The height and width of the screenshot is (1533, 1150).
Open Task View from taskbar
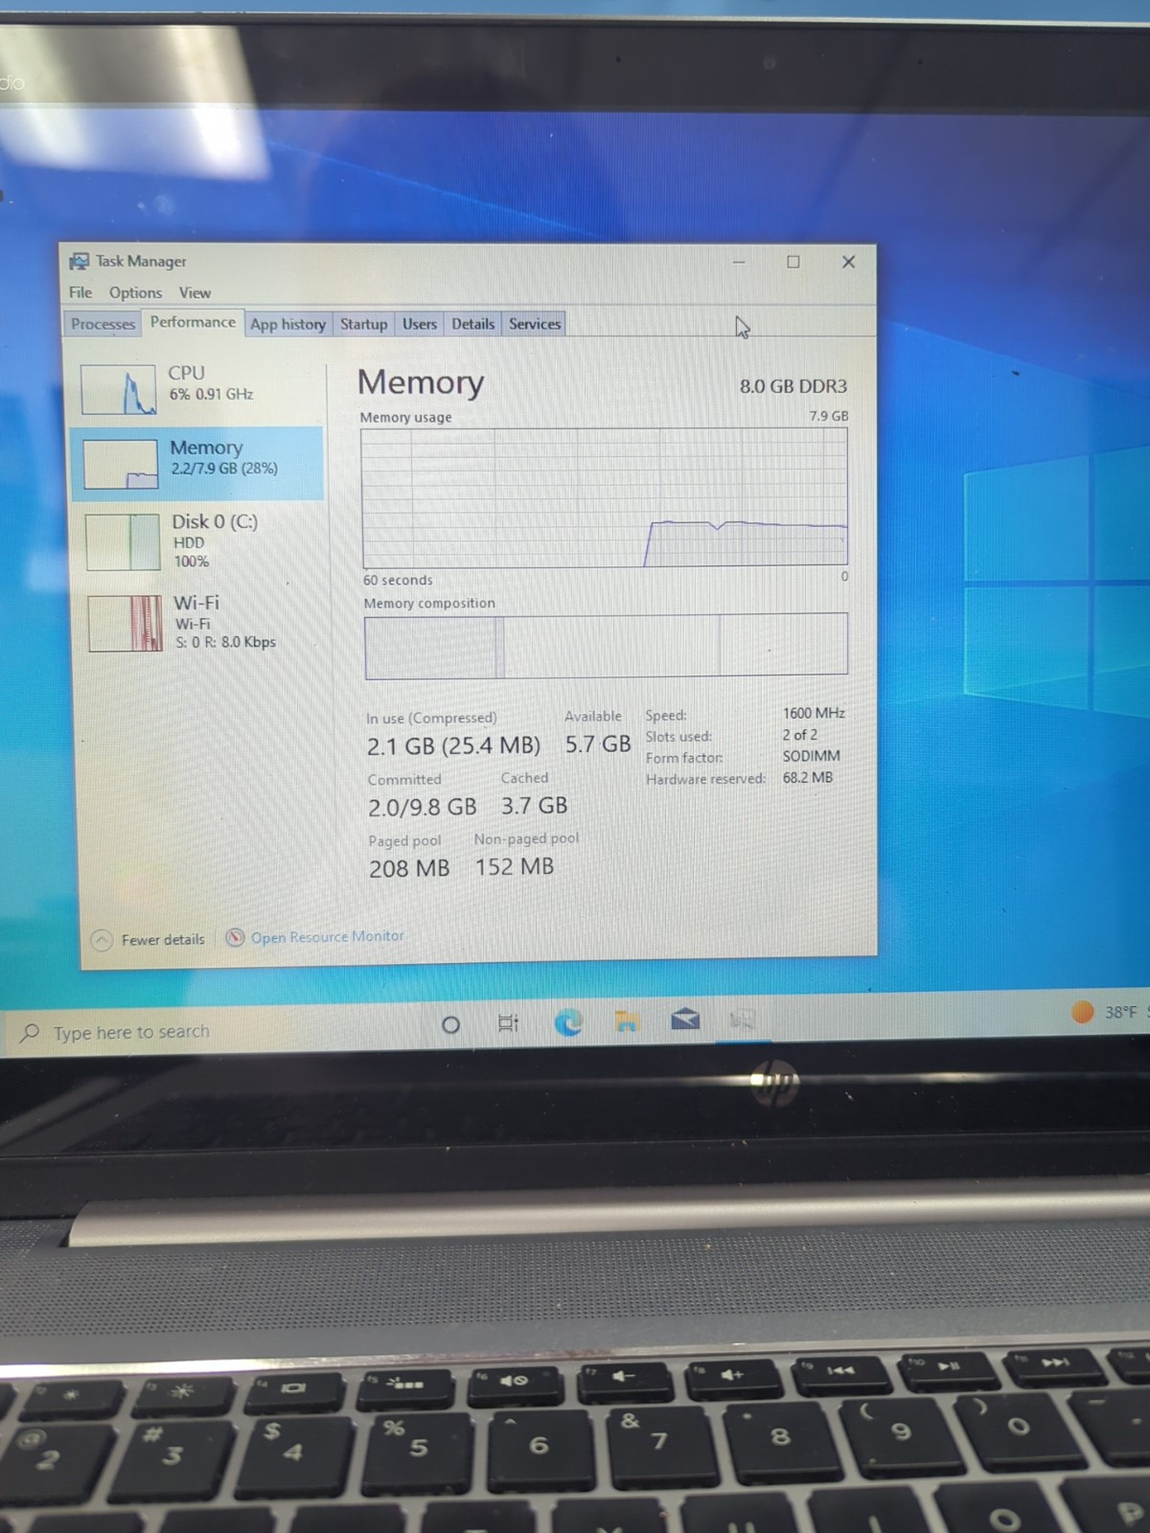tap(509, 1024)
